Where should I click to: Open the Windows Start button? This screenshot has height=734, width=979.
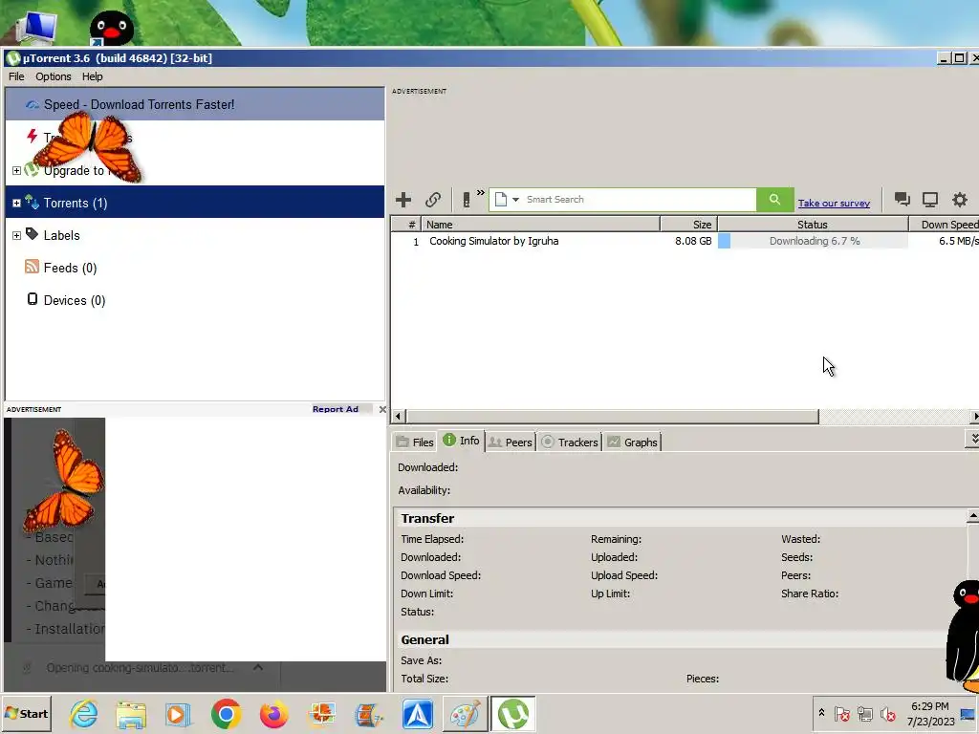[26, 713]
